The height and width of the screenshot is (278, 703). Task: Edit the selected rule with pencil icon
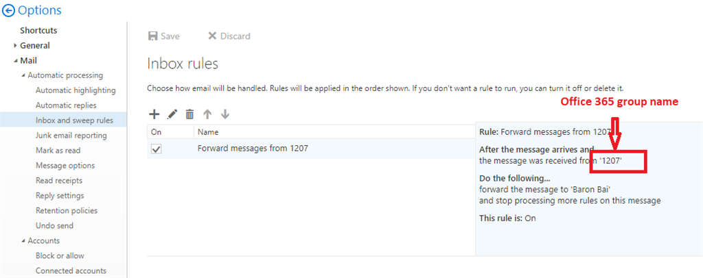pos(172,114)
